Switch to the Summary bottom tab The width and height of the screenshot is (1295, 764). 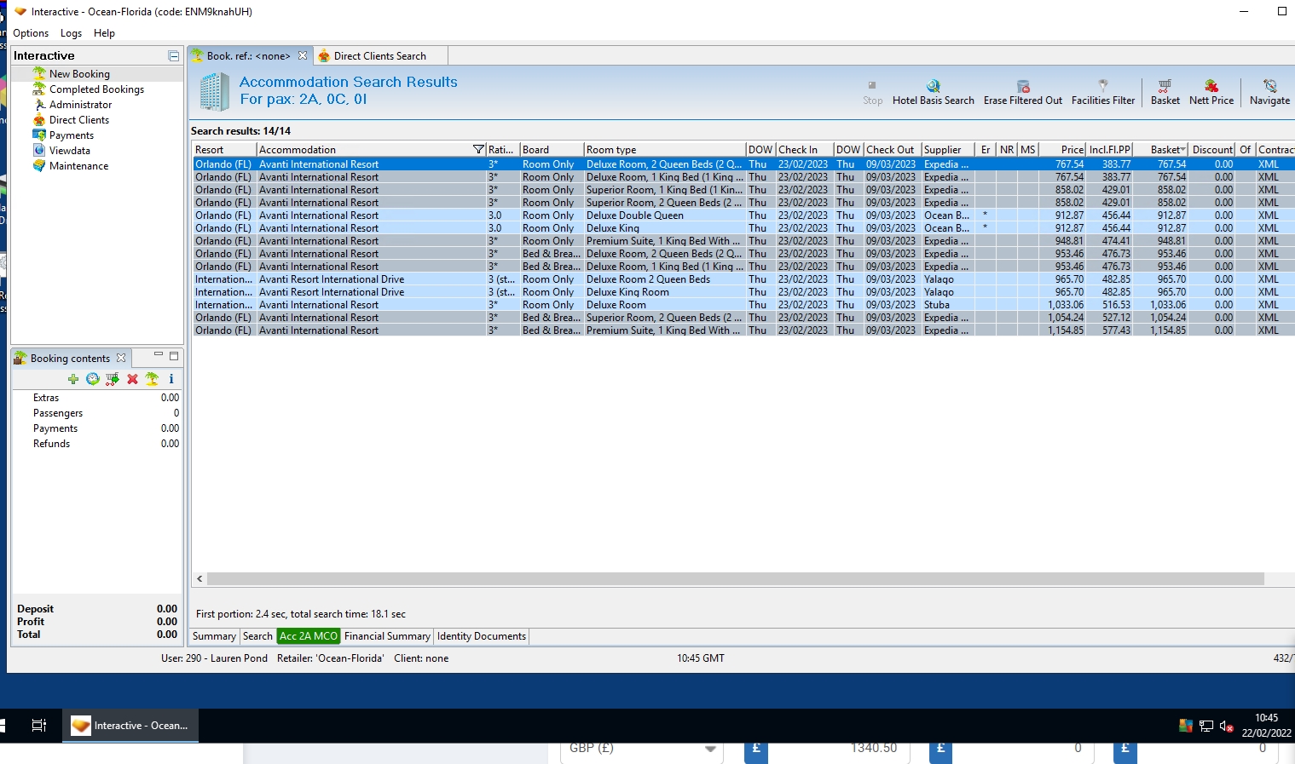coord(214,636)
